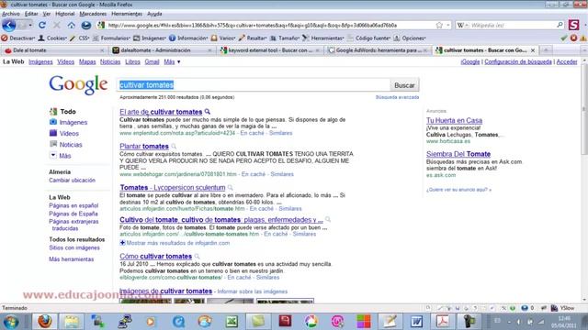Open the Cookies developer toolbar menu
This screenshot has width=588, height=330.
click(52, 38)
